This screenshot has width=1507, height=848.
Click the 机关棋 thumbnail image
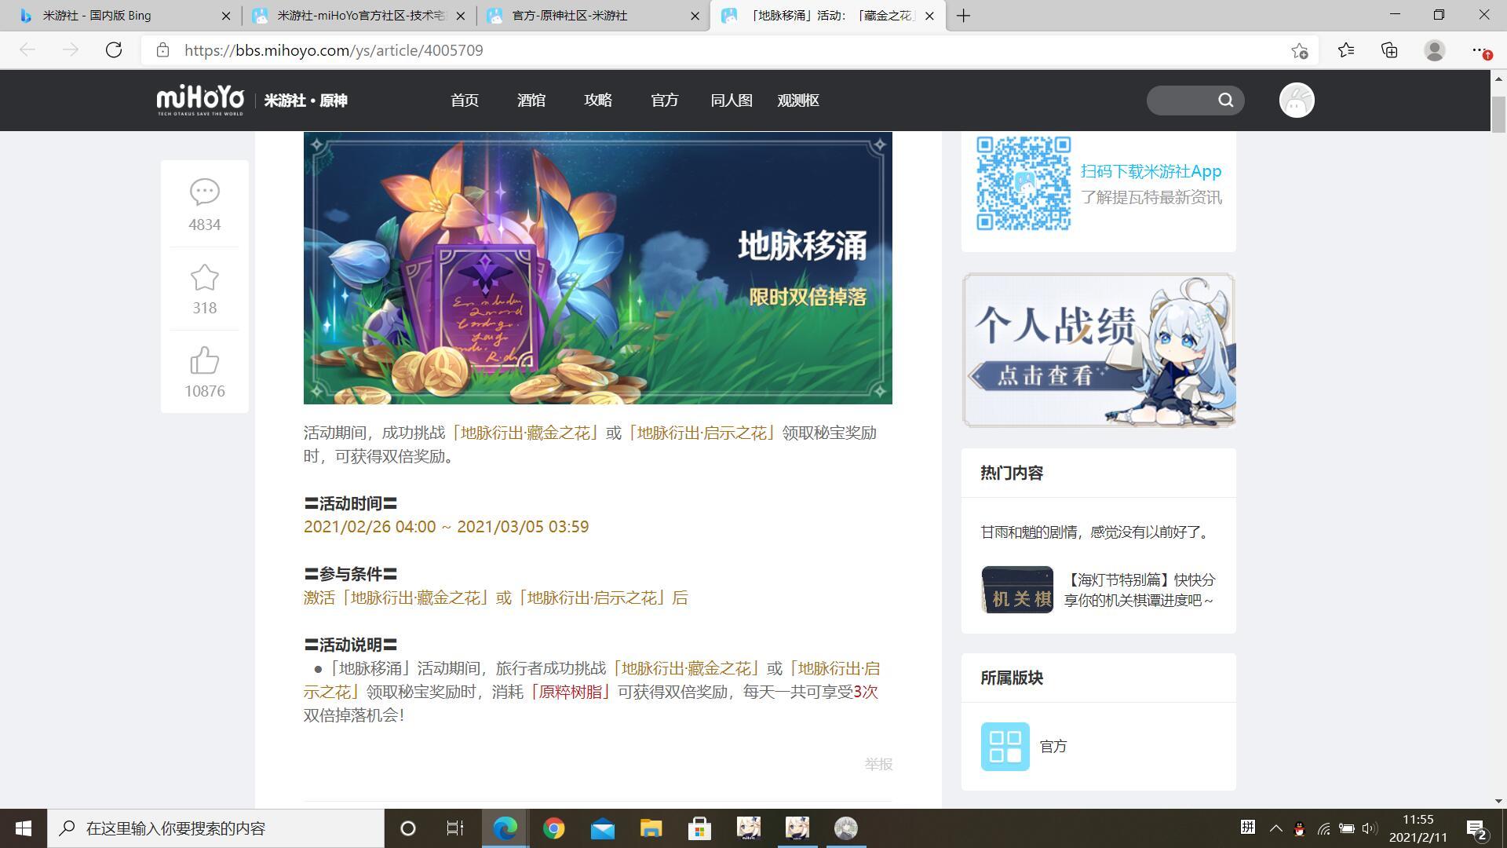[x=1017, y=590]
